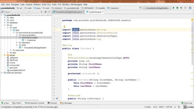
Task: Open DB Execution Console tool window
Action: point(35,103)
